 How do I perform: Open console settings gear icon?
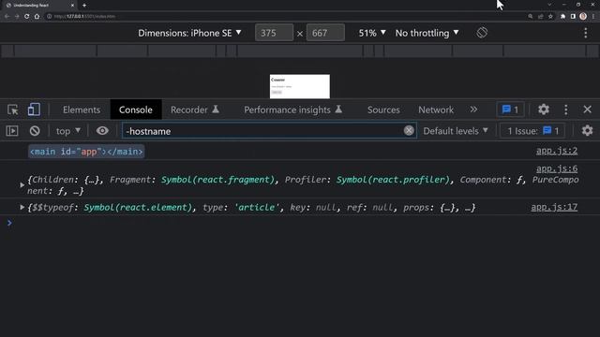click(588, 131)
